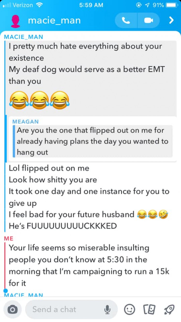Tap the microphone voice note icon

[107, 309]
